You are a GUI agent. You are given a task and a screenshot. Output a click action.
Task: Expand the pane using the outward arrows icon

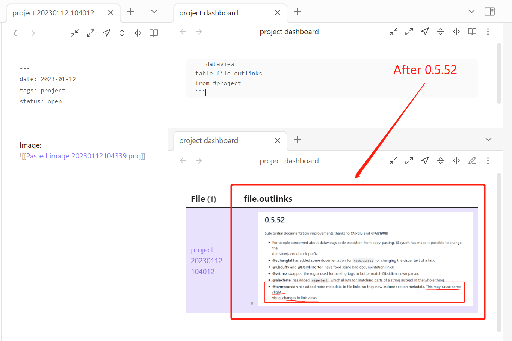(x=409, y=32)
